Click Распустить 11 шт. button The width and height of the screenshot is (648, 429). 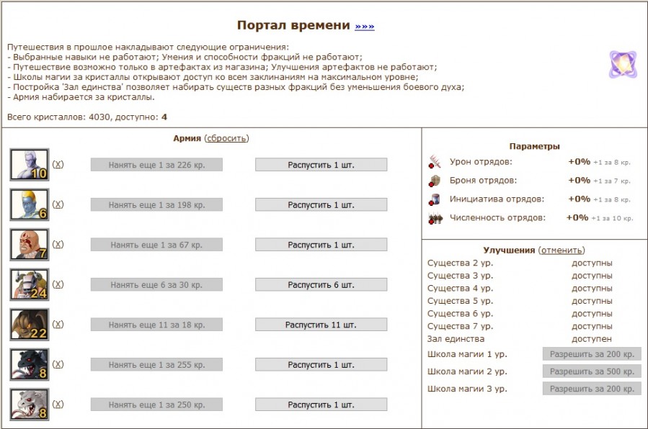click(321, 325)
